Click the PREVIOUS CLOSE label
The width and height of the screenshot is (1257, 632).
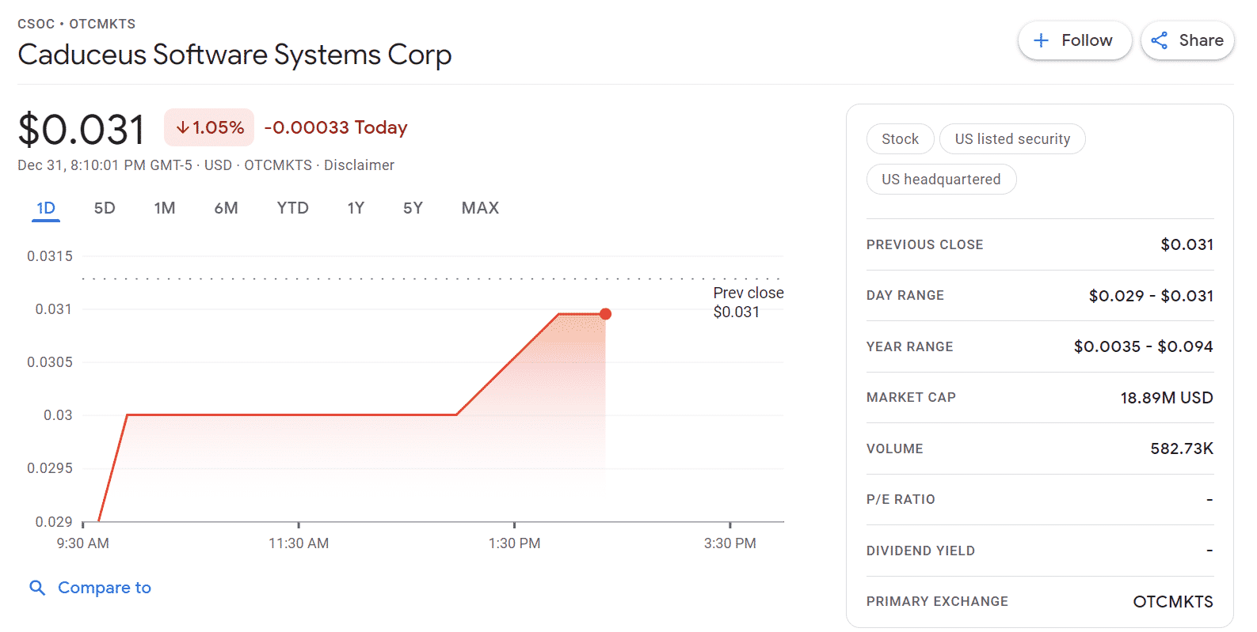(924, 245)
